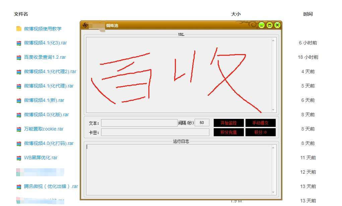Click the archive icon beside 微博视频4.1(新).rar
342x206 pixels.
[19, 100]
